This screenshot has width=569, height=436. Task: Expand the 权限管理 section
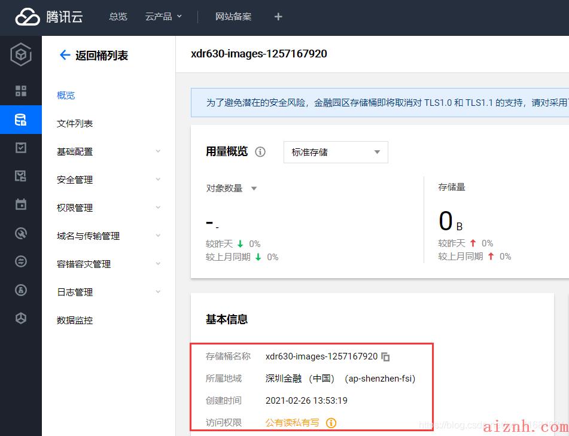pyautogui.click(x=108, y=208)
